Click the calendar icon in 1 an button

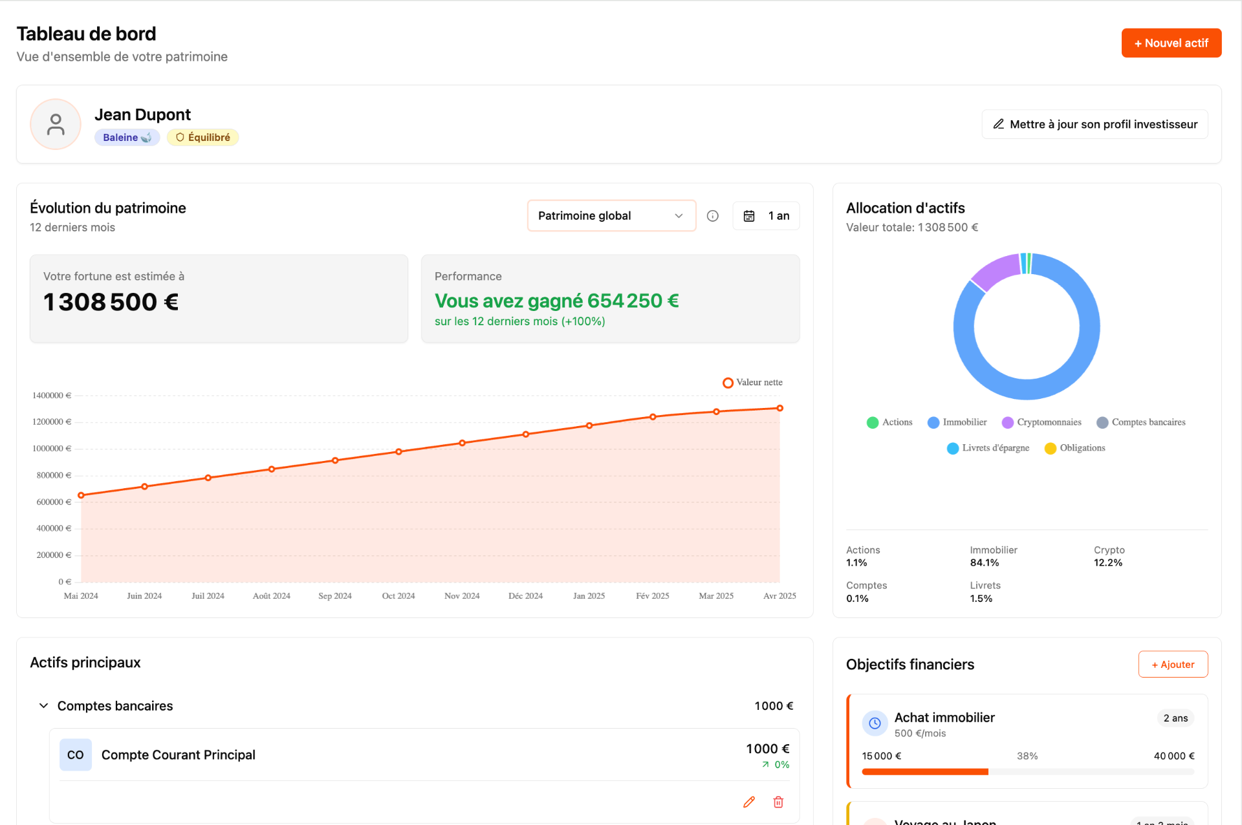click(748, 216)
